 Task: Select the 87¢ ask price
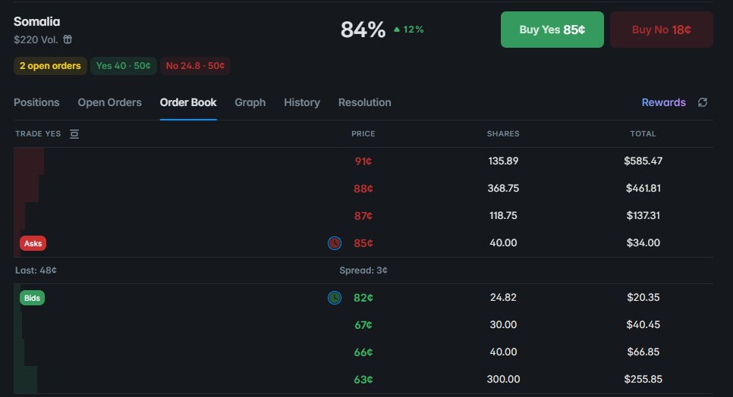pyautogui.click(x=363, y=216)
